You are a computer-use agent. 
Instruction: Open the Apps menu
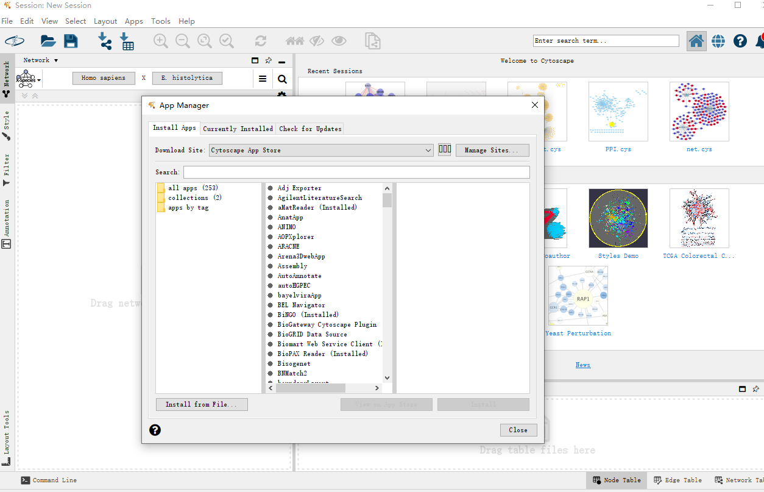tap(134, 21)
